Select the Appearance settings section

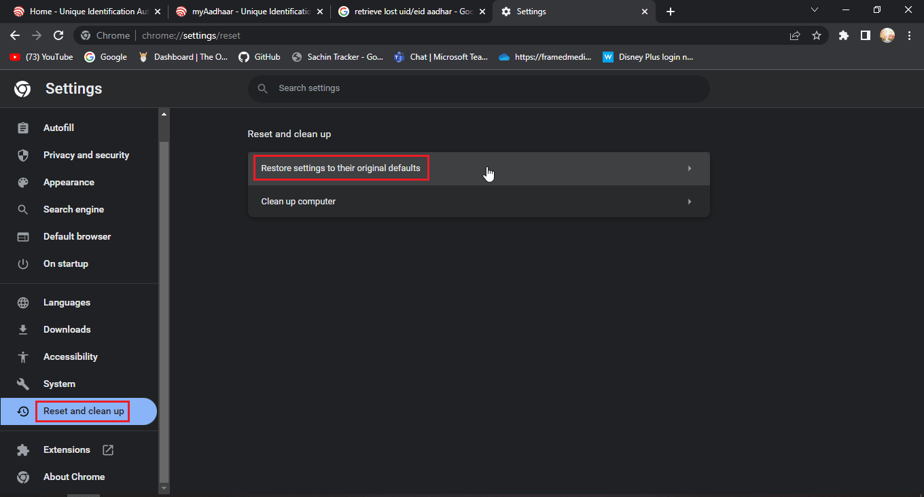click(x=69, y=183)
